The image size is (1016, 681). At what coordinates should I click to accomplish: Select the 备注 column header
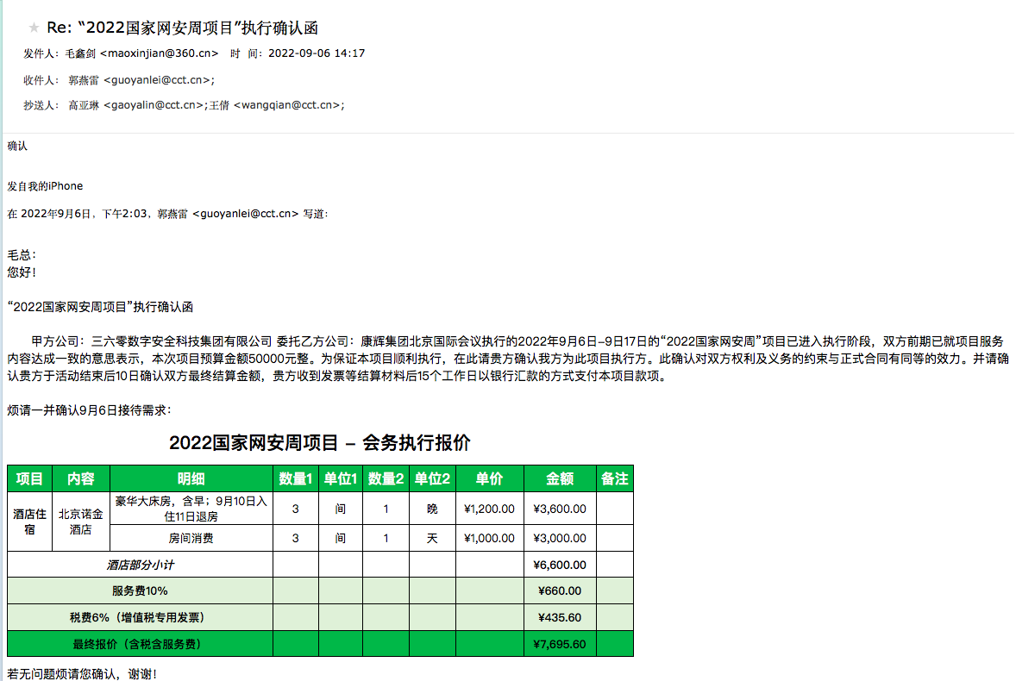tap(614, 478)
